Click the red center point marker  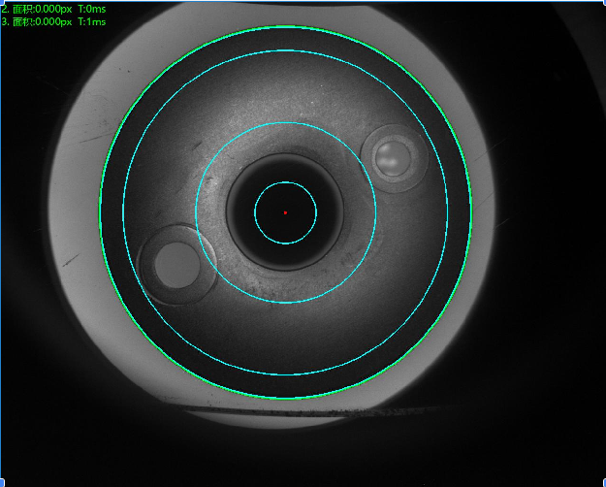pyautogui.click(x=285, y=212)
